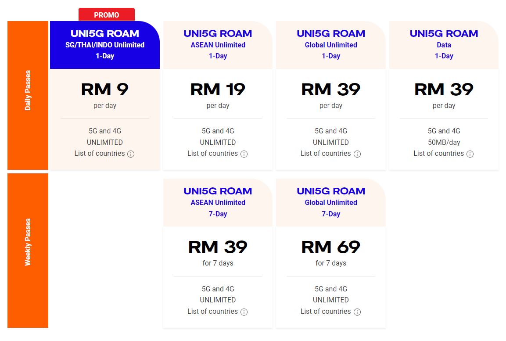Click the UNI5G ROAM Data 1-Day header
The width and height of the screenshot is (506, 341).
[x=443, y=44]
